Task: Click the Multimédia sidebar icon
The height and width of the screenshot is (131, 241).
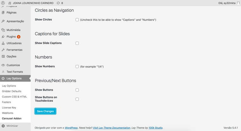Action: pyautogui.click(x=3, y=30)
